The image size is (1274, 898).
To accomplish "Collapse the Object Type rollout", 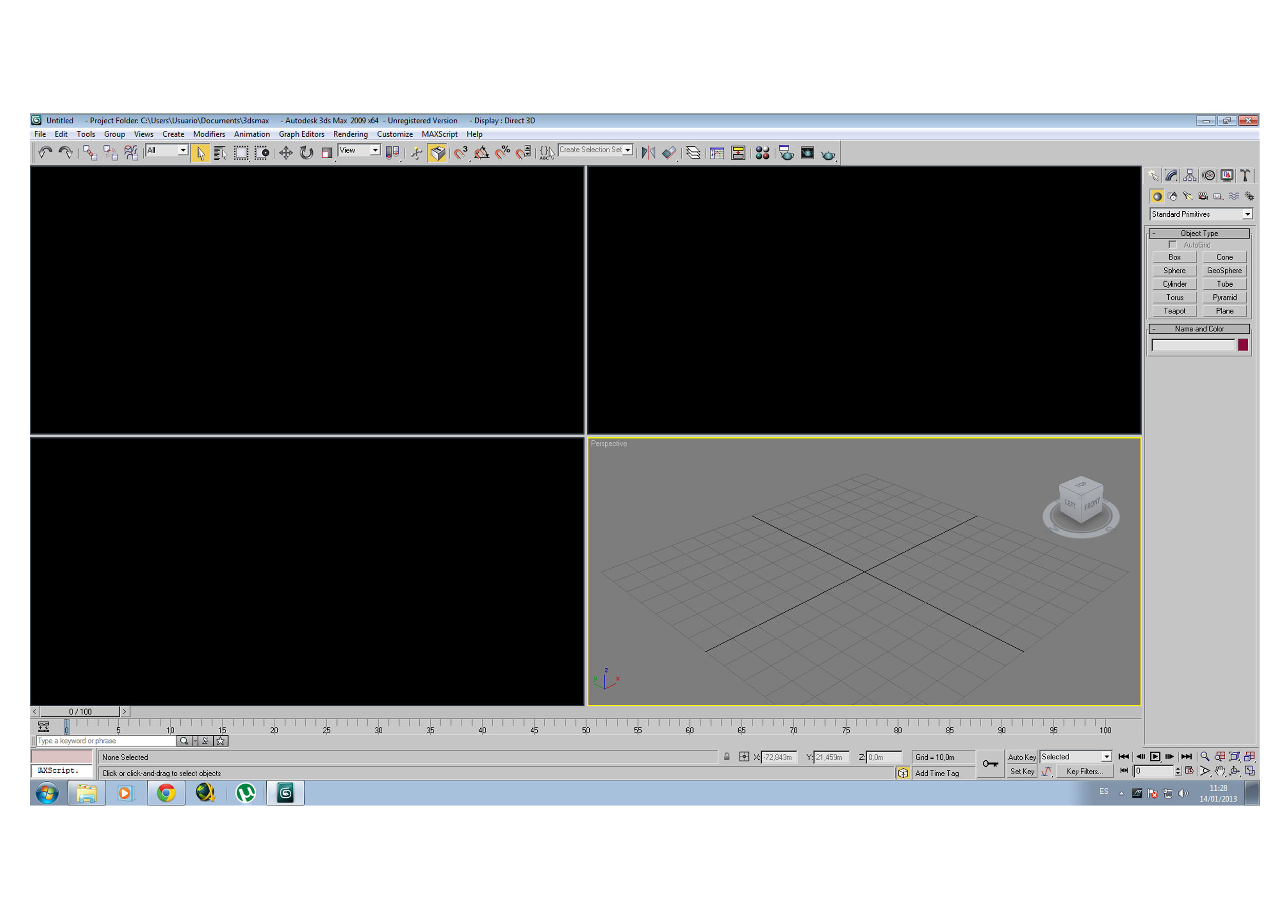I will (1198, 234).
